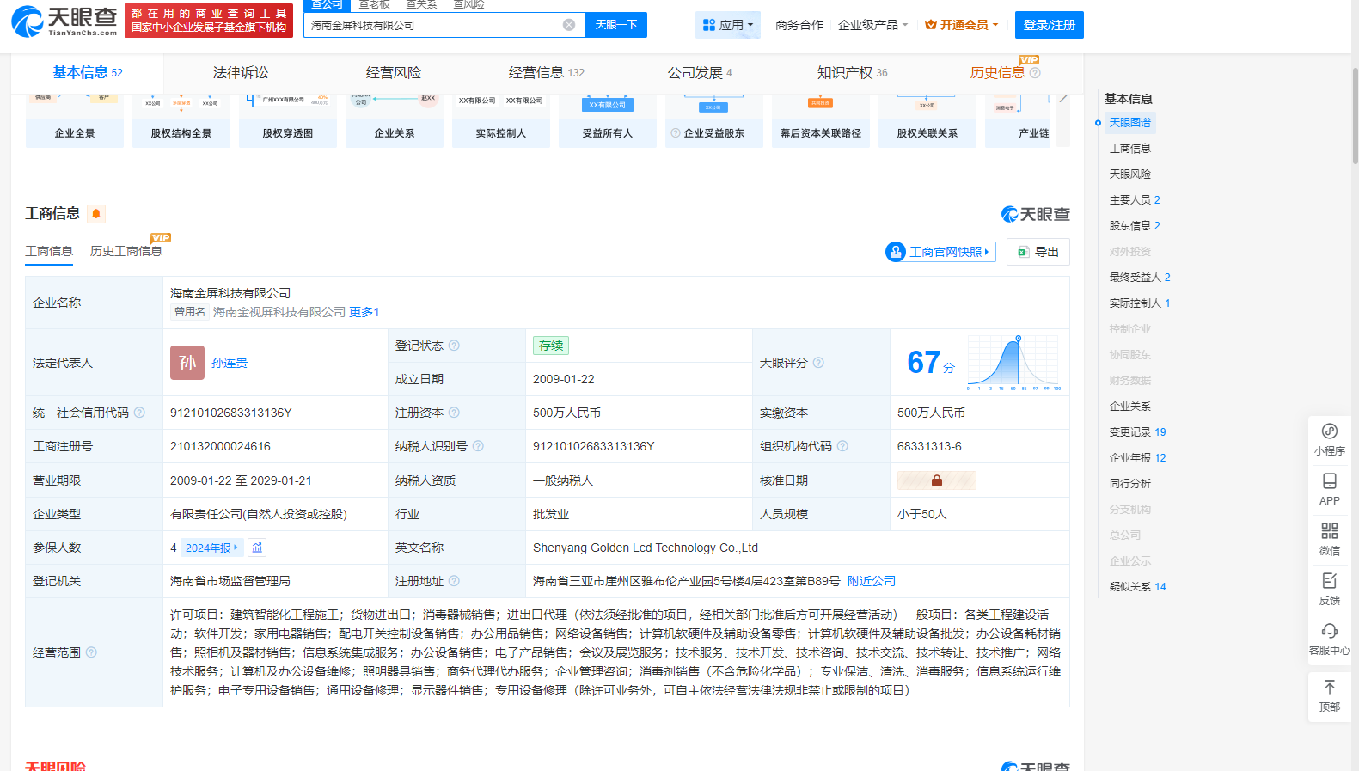The height and width of the screenshot is (771, 1359).
Task: Click the locked 核准日期 value
Action: pyautogui.click(x=936, y=480)
